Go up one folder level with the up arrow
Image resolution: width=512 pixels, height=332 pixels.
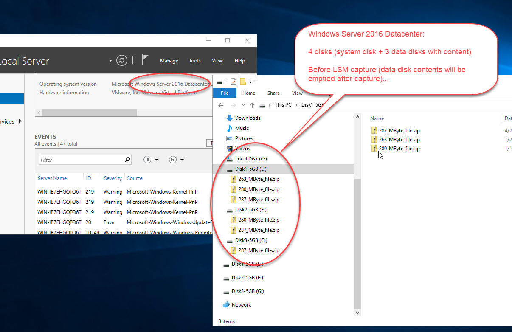click(x=252, y=105)
